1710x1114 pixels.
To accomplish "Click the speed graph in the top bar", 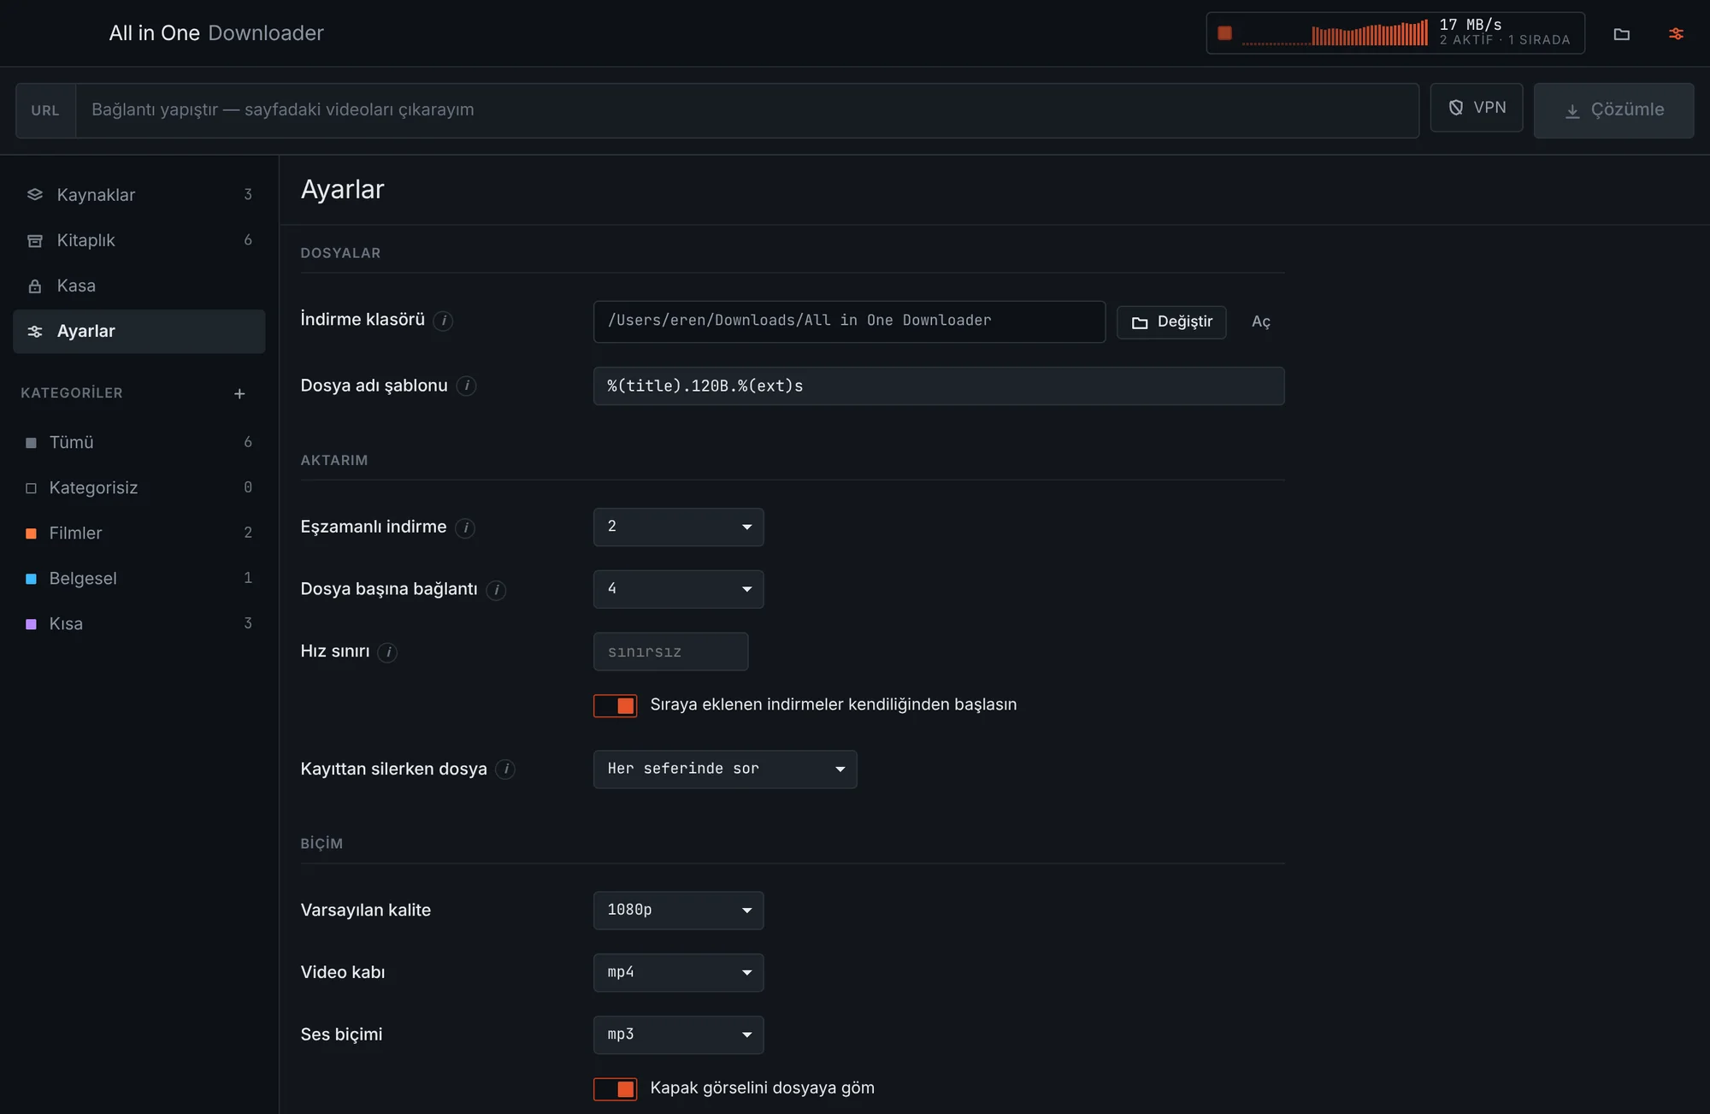I will [1335, 33].
